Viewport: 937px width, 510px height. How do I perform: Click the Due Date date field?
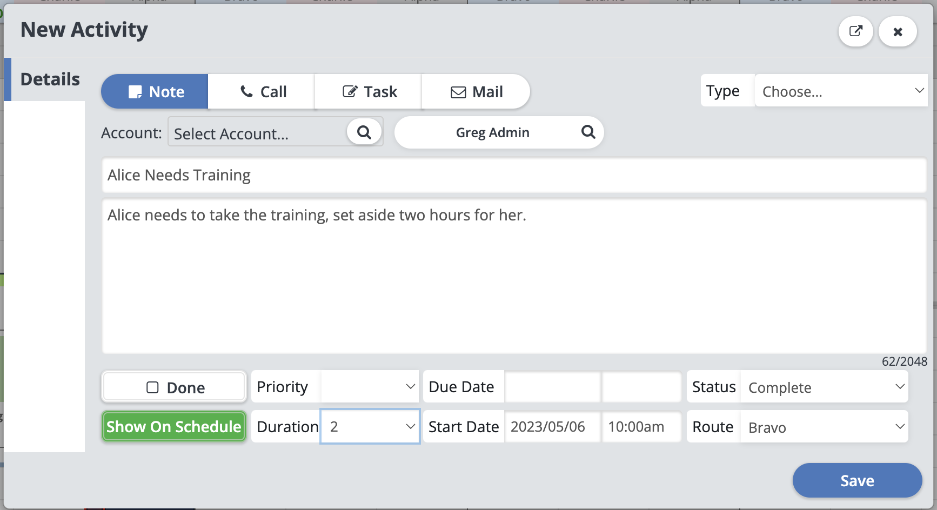pos(552,387)
